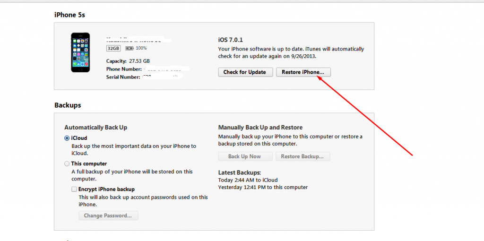This screenshot has height=241, width=484.
Task: Click the iPhone 5s device image
Action: click(80, 52)
